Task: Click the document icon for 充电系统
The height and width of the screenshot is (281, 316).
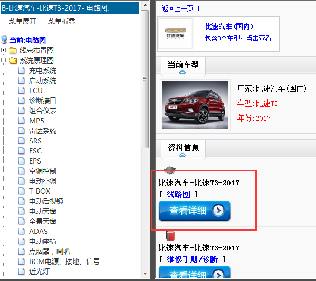Action: [x=21, y=70]
